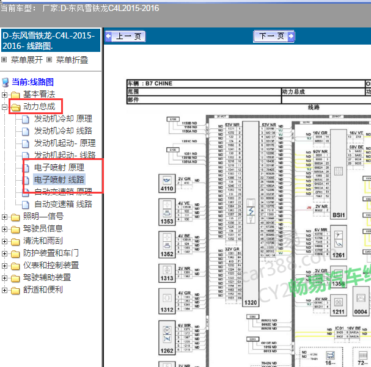Click the 驾驶员信息 folder icon
The width and height of the screenshot is (371, 367).
[x=15, y=230]
